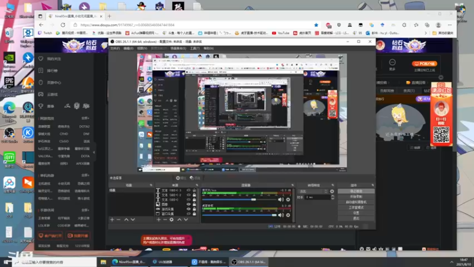Click the browser address bar with douyu URL
This screenshot has width=474, height=267.
(194, 25)
